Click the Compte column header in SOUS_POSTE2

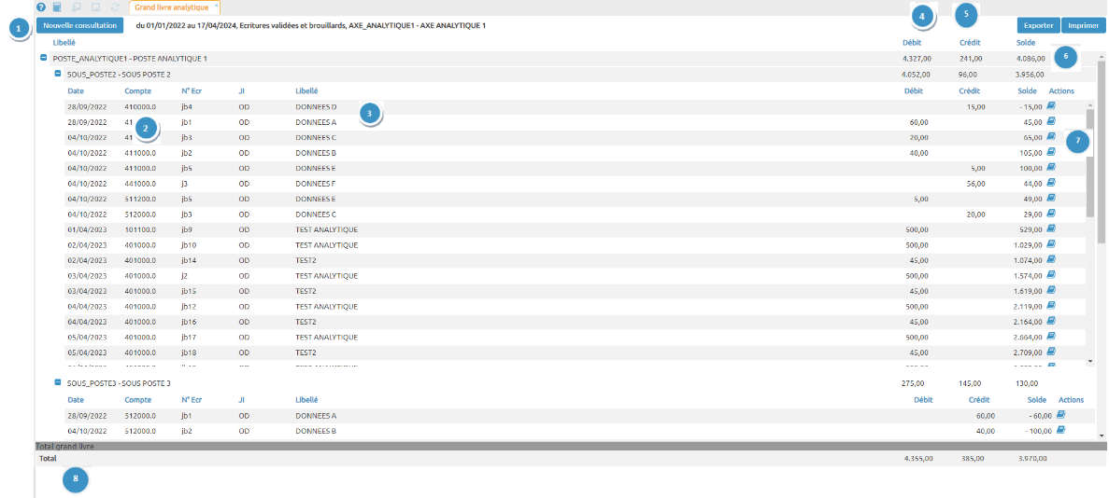point(137,91)
